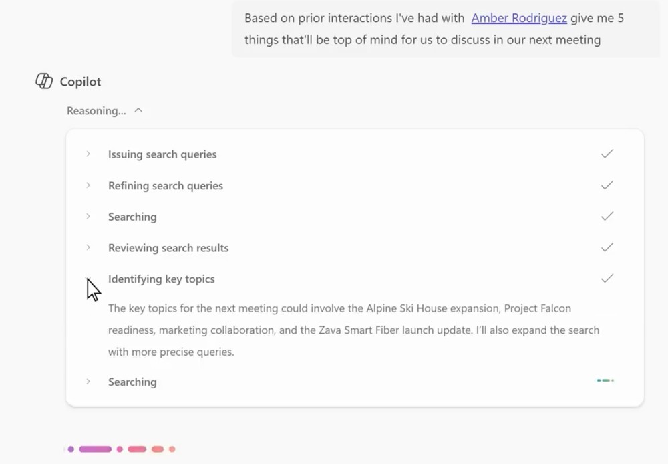This screenshot has width=668, height=464.
Task: Select the Identifying key topics heading
Action: pos(162,279)
